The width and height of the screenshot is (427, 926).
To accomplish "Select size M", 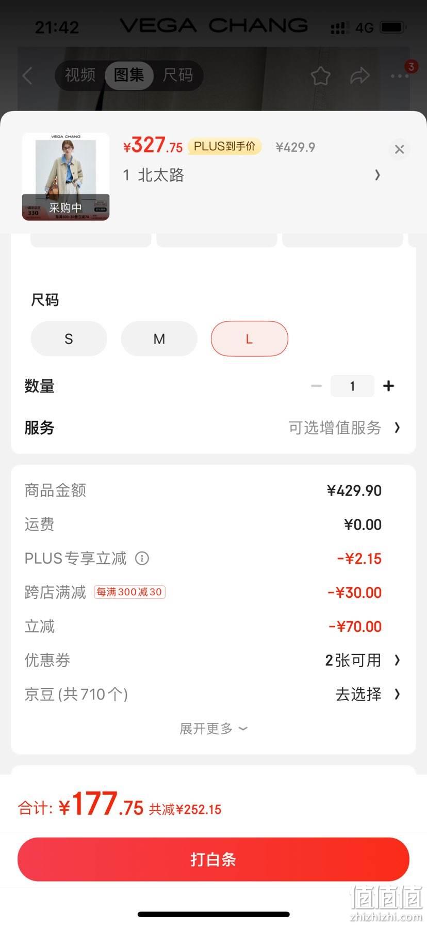I will click(159, 338).
